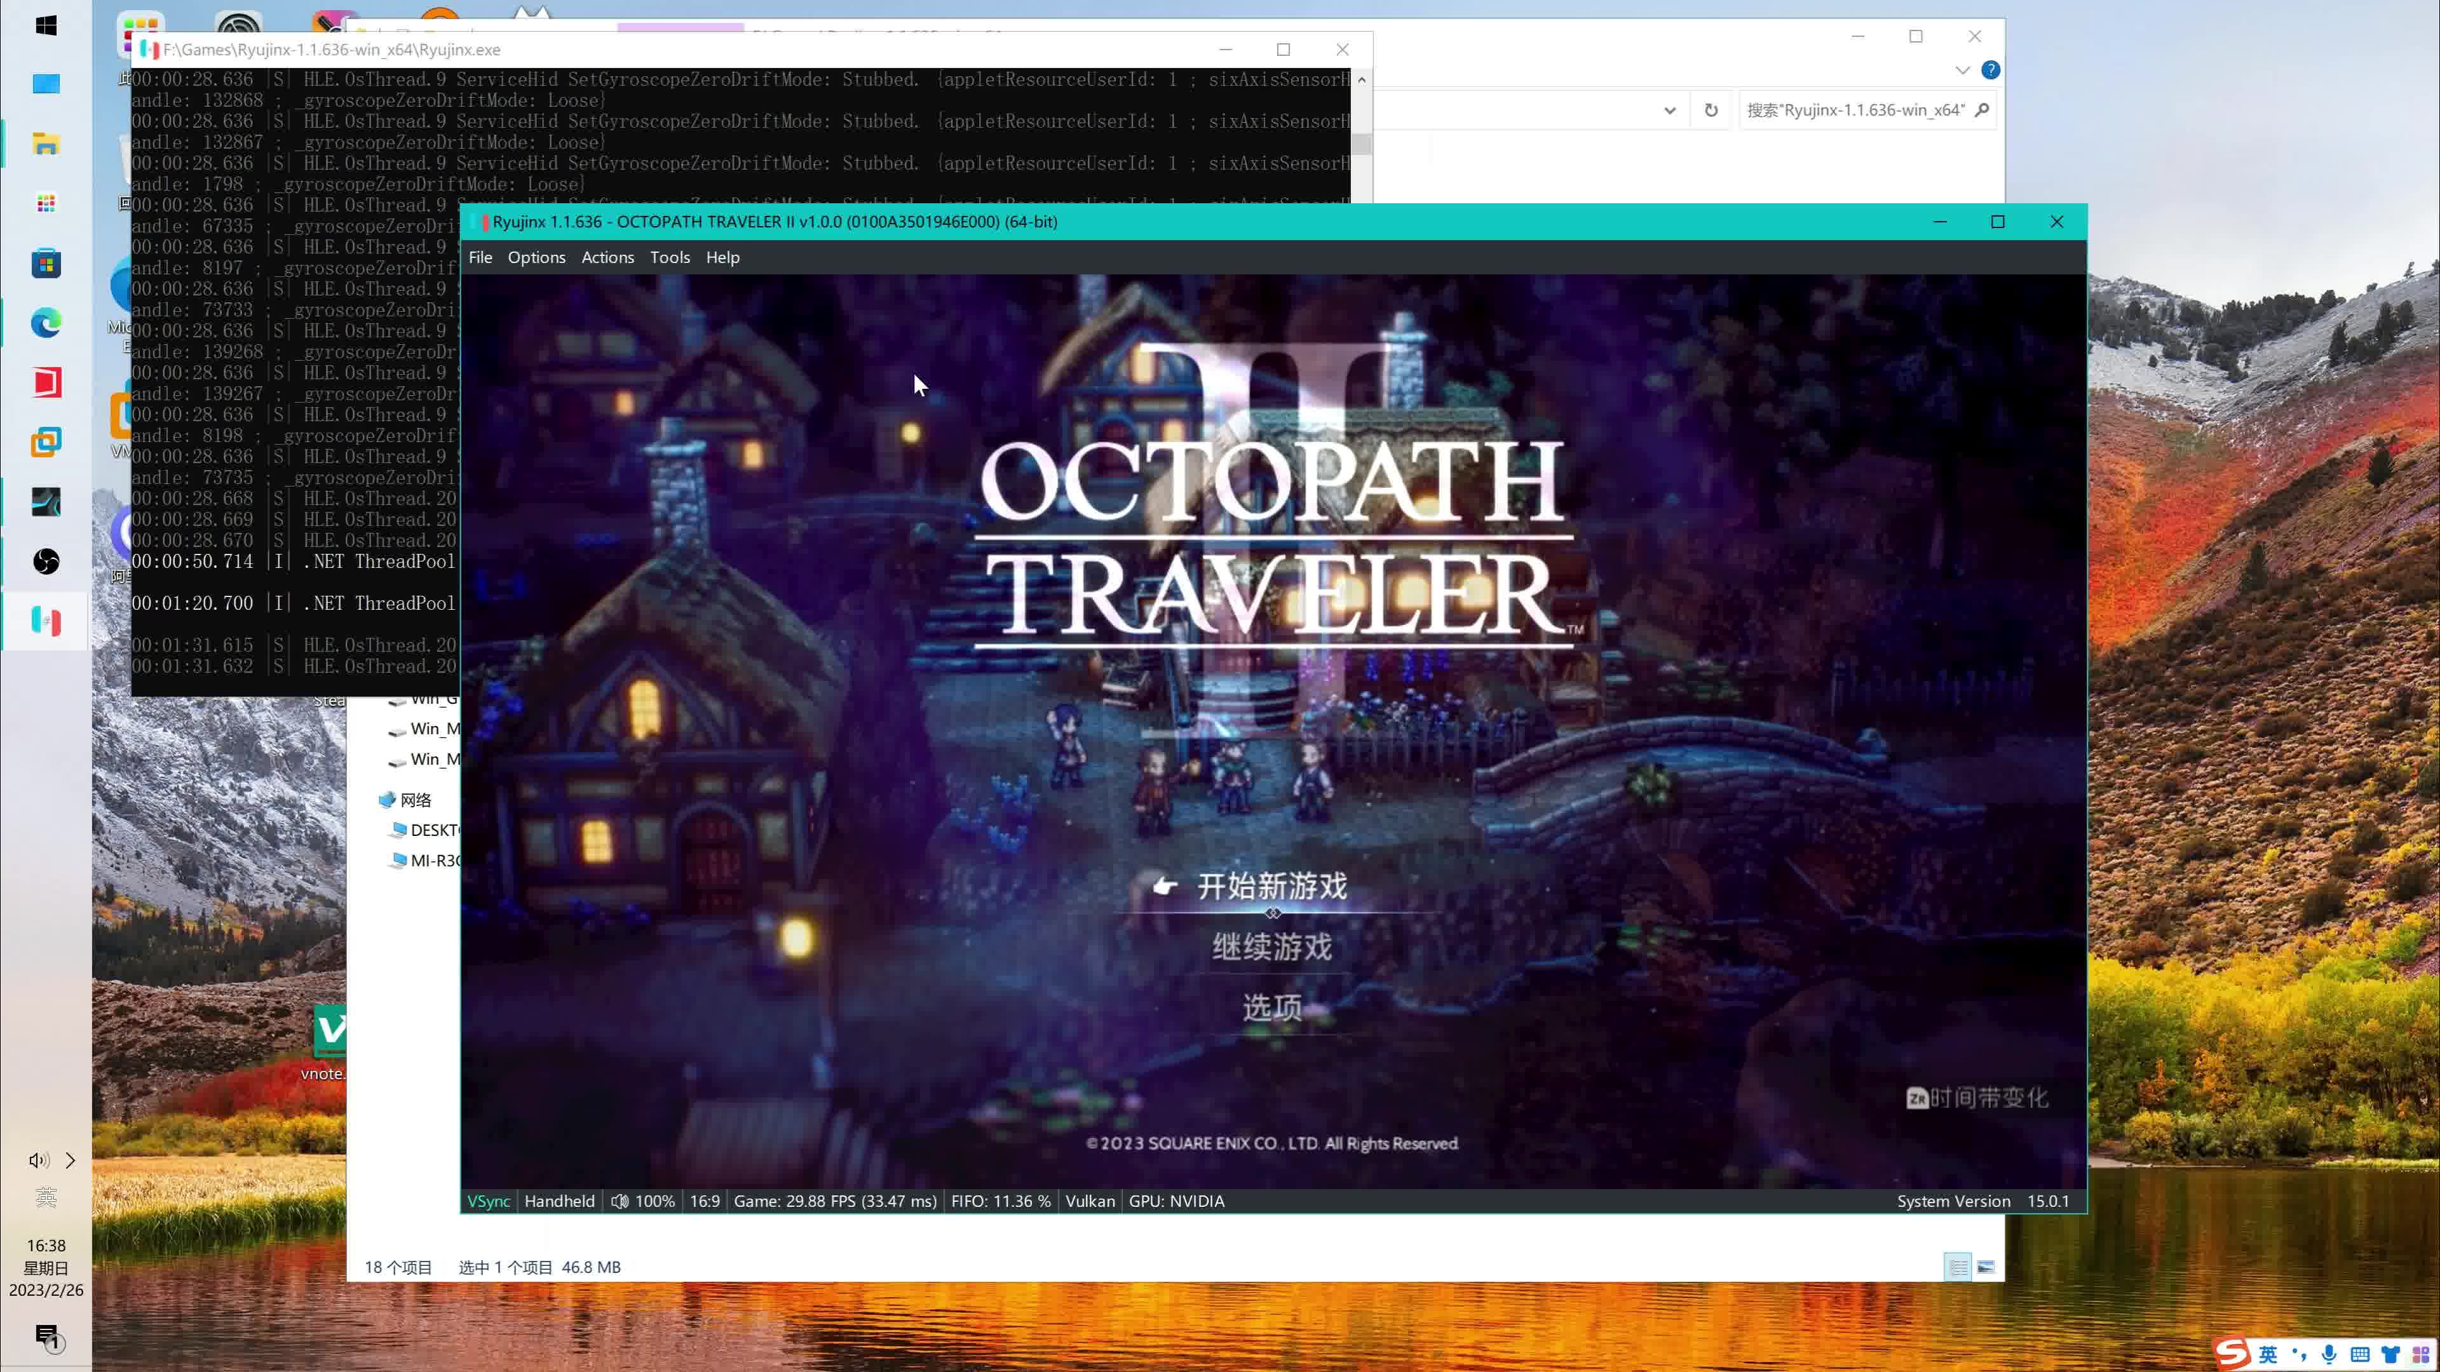
Task: Toggle Sogou punctuation mode
Action: pos(2299,1355)
